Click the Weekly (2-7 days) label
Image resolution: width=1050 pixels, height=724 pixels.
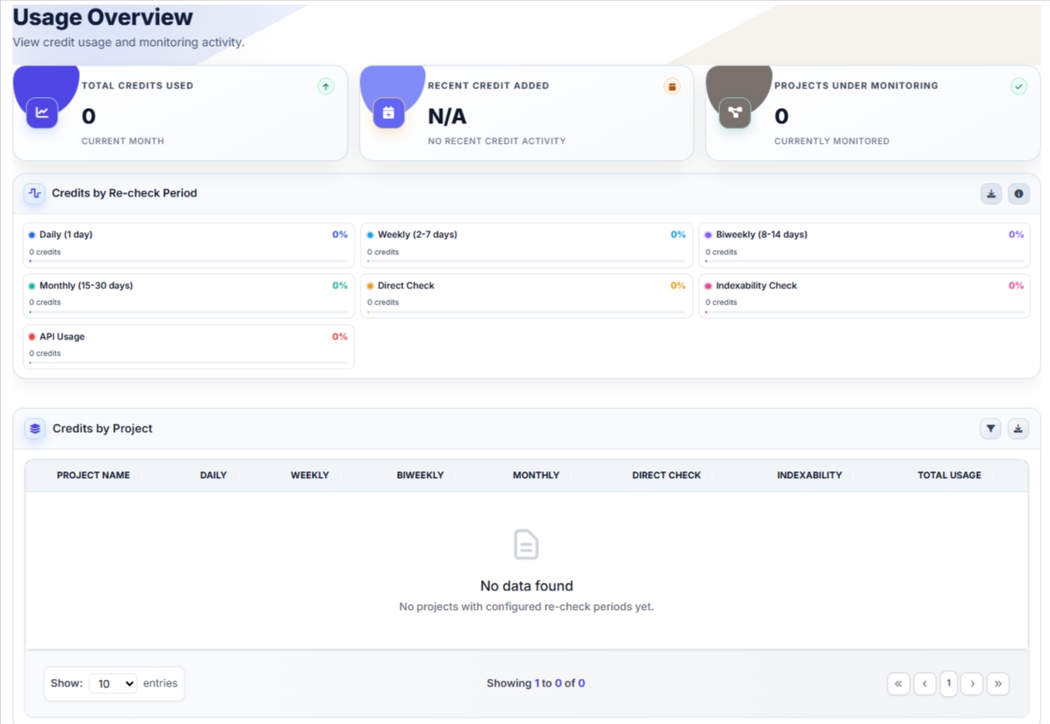point(417,235)
